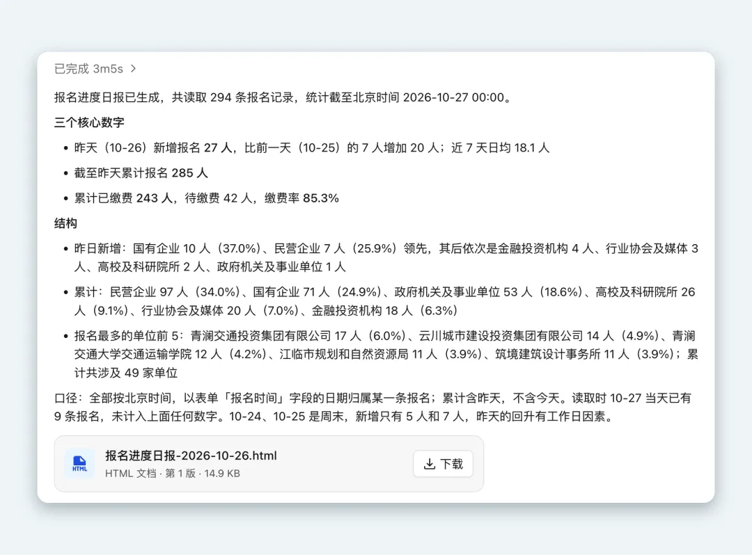
Task: Click the bullet 累计已缴费 243 人
Action: click(x=207, y=198)
